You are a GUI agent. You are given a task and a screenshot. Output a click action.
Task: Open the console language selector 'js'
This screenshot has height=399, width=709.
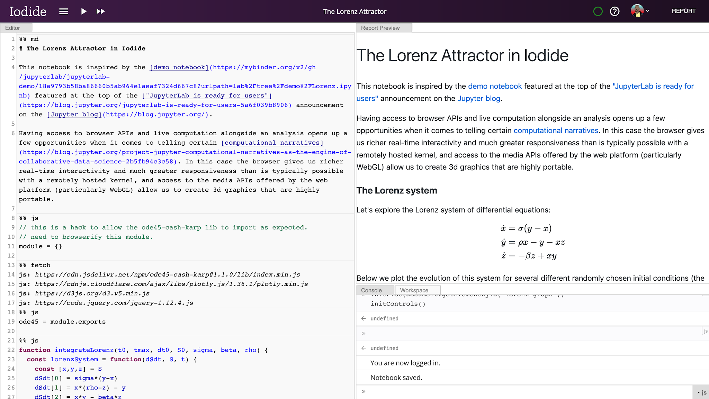[x=702, y=392]
